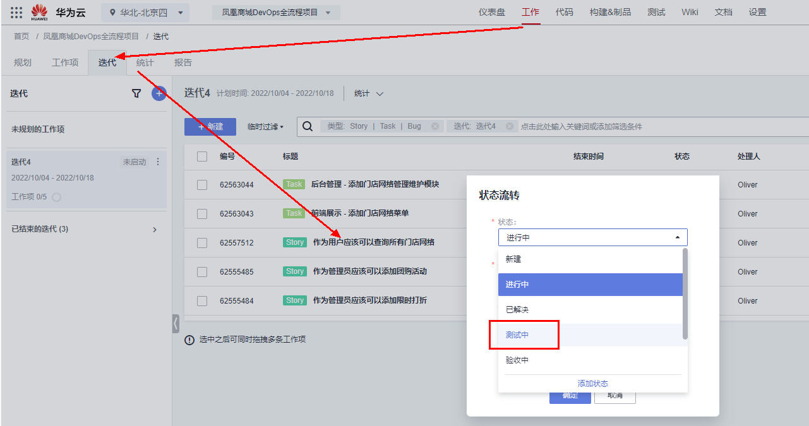Image resolution: width=809 pixels, height=426 pixels.
Task: Click the progress circle next to 工作项 0/5
Action: pos(57,197)
